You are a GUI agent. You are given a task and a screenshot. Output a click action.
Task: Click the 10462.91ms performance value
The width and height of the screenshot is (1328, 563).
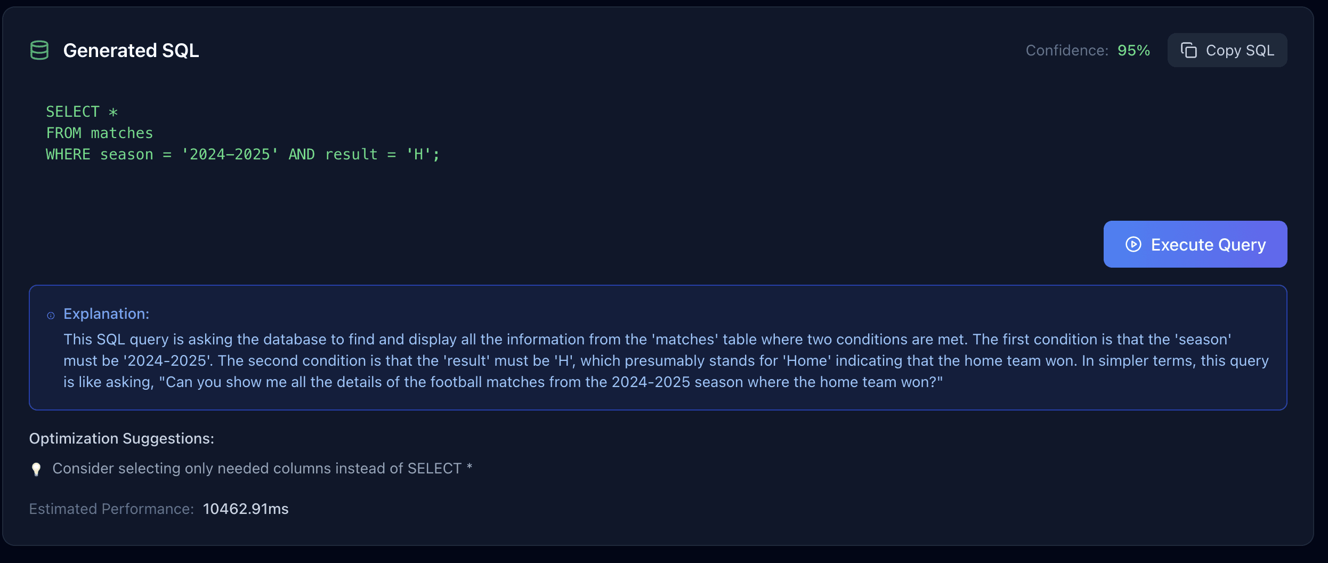tap(245, 509)
